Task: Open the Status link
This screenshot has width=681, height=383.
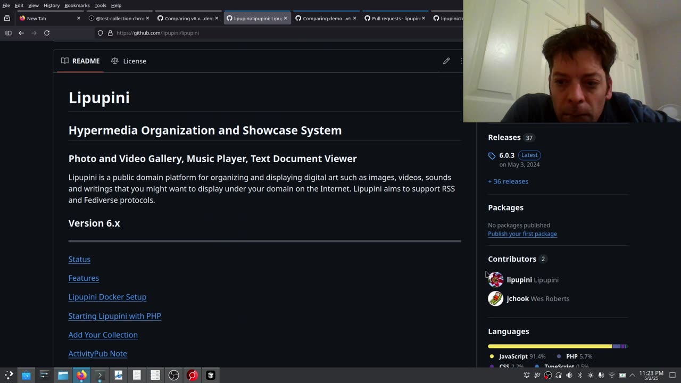Action: point(79,259)
